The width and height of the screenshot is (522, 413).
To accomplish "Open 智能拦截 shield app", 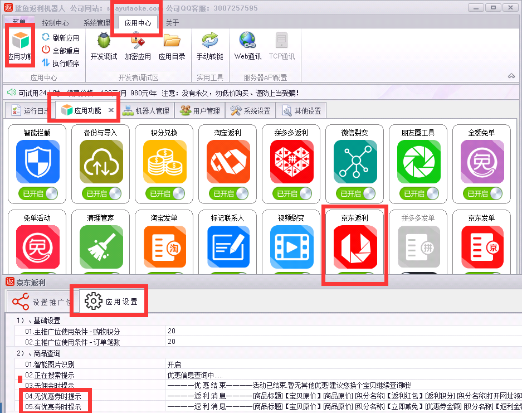I will pyautogui.click(x=38, y=162).
